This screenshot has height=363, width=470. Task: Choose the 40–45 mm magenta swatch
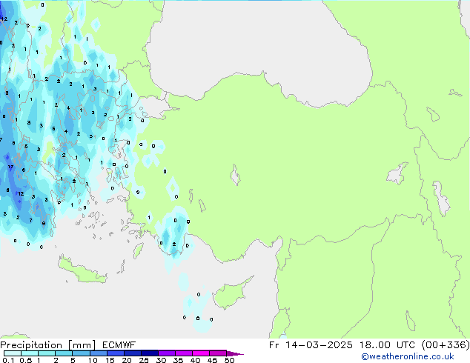coord(201,353)
